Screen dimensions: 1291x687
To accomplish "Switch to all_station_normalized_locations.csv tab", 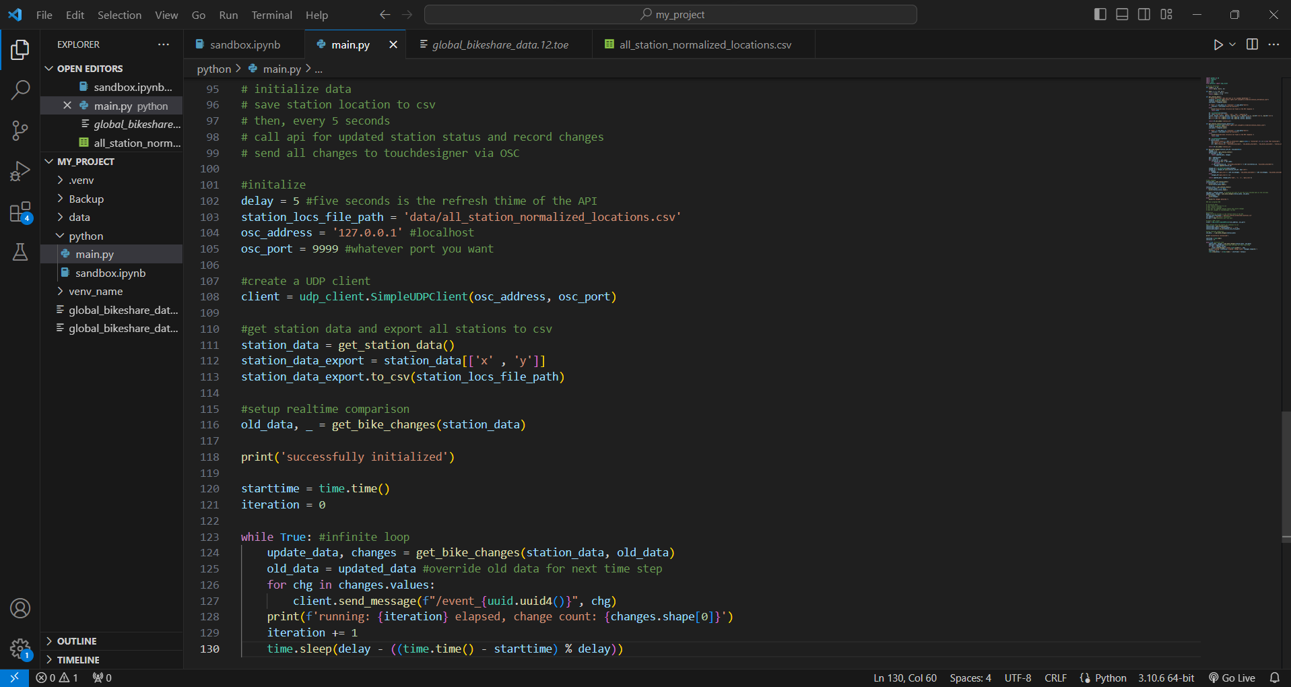I will [x=704, y=44].
